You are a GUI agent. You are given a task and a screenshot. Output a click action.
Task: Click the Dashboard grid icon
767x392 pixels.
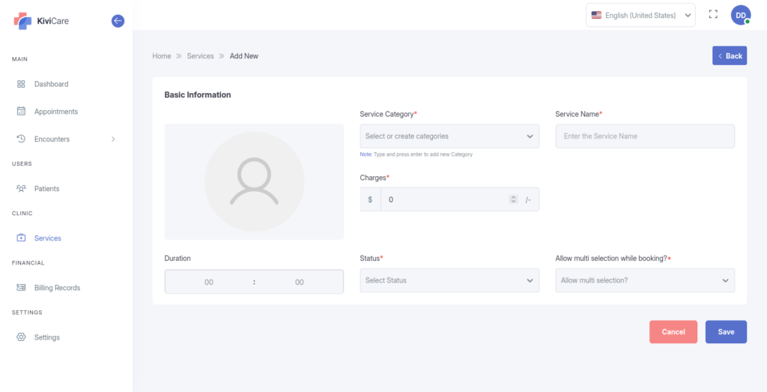(21, 84)
